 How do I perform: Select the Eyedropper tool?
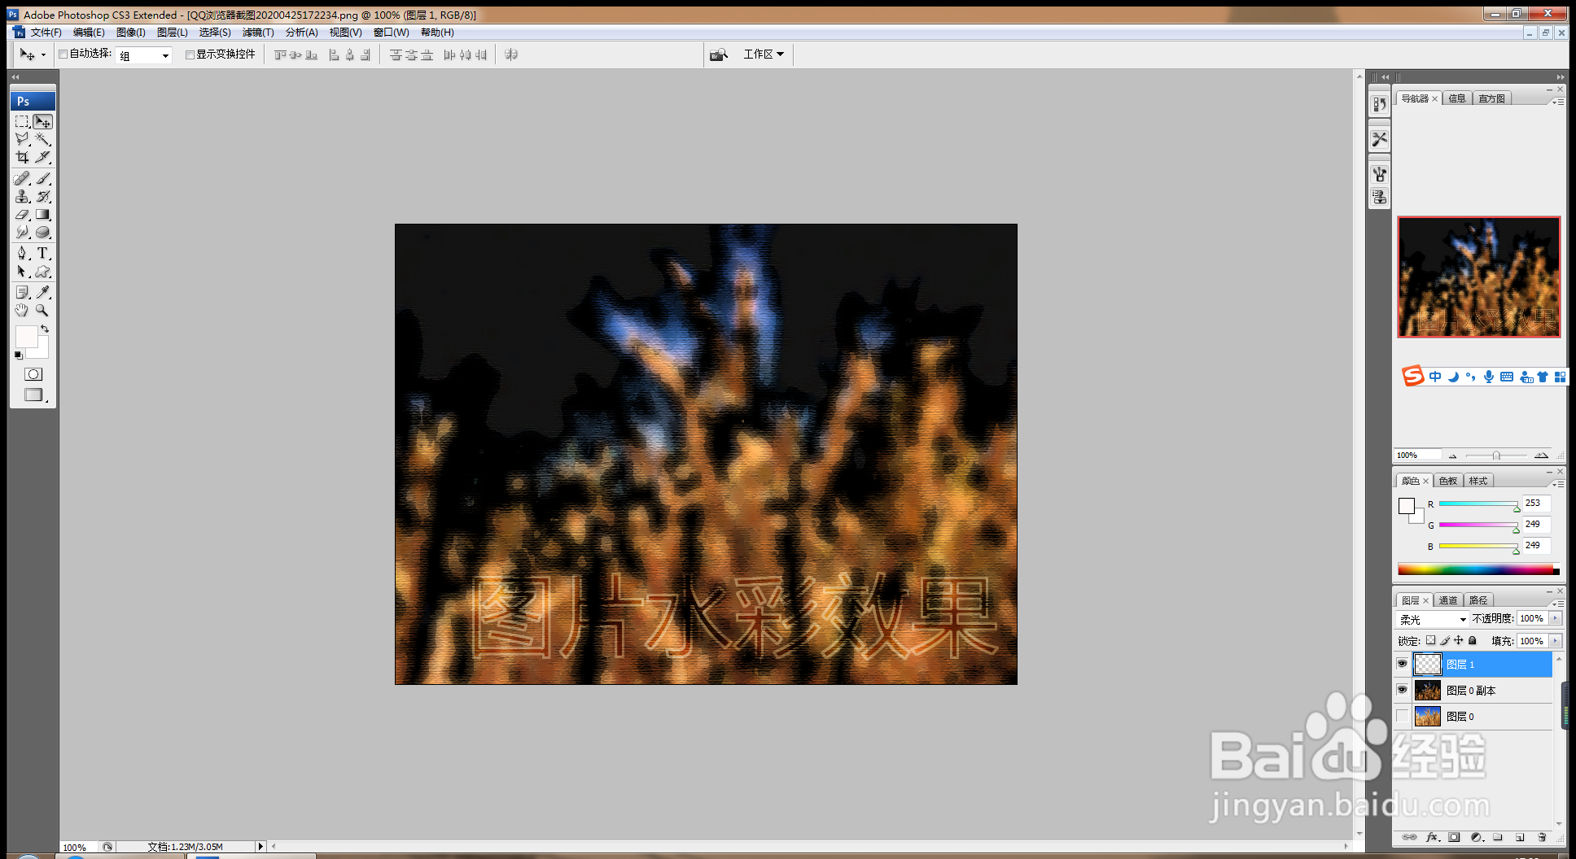tap(43, 292)
